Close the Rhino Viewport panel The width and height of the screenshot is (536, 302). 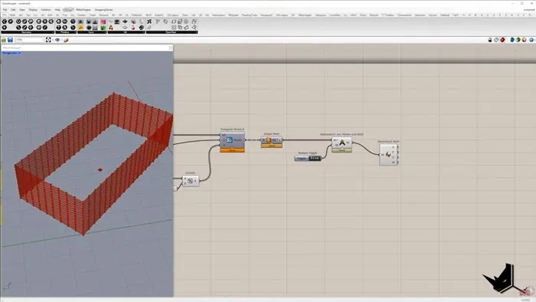[170, 48]
